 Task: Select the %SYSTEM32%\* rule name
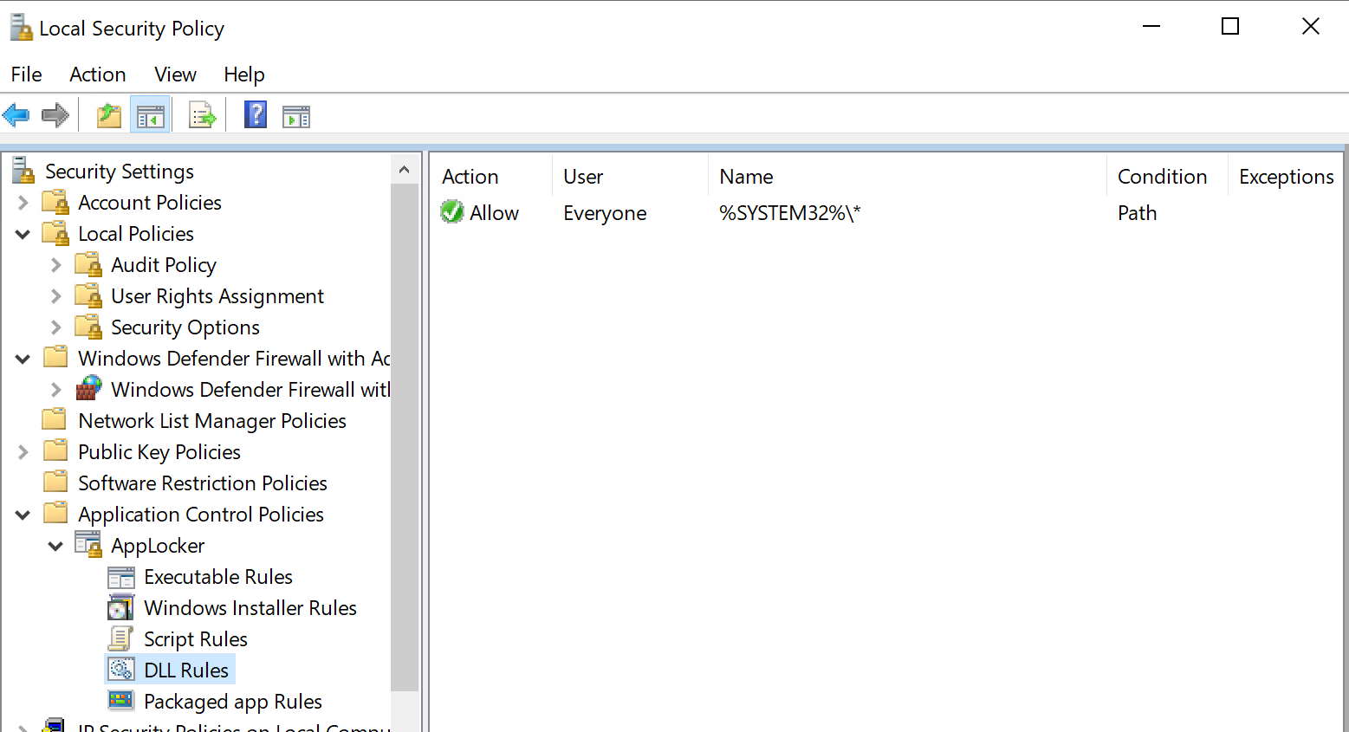click(x=790, y=213)
